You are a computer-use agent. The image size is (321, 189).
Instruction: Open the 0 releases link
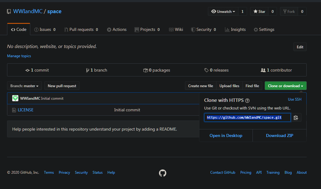coord(216,70)
